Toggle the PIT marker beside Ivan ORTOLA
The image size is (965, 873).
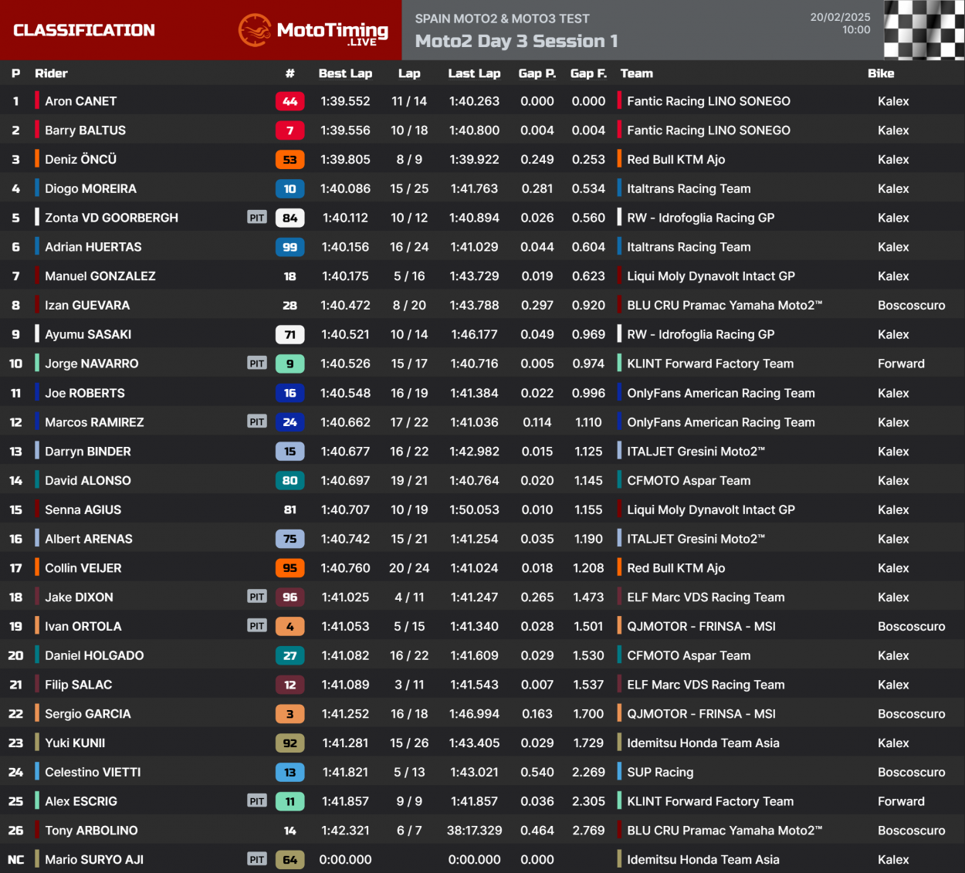(x=256, y=626)
